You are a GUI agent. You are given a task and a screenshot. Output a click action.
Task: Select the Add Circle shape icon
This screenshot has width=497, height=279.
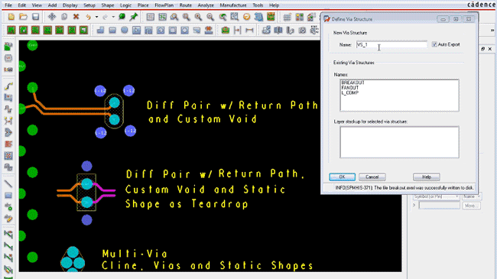[x=125, y=30]
